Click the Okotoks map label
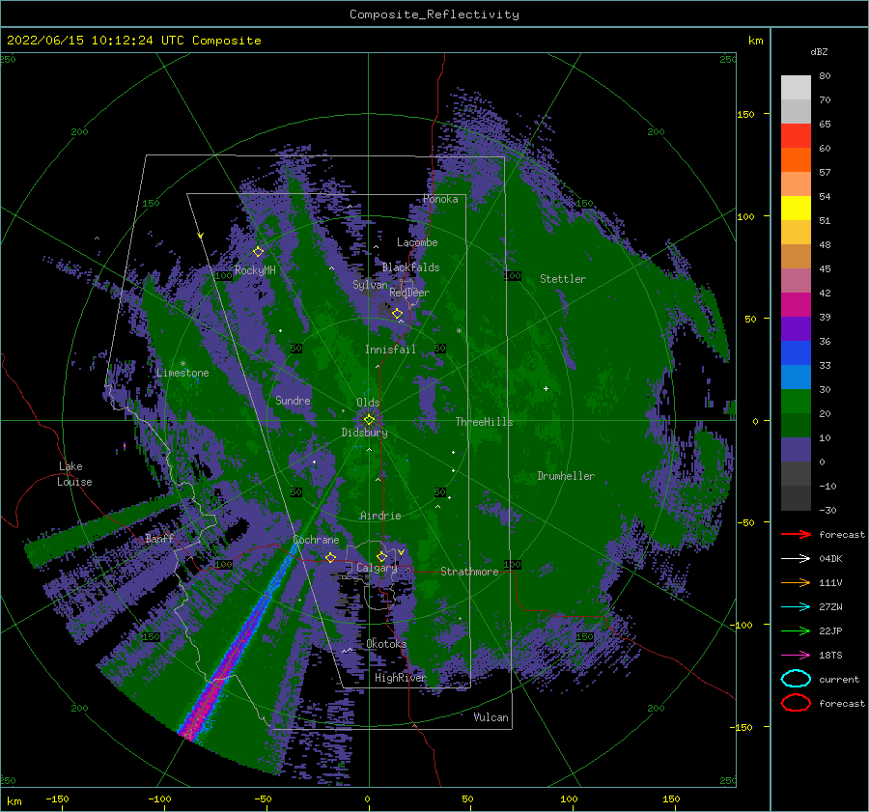This screenshot has width=869, height=812. [x=386, y=643]
